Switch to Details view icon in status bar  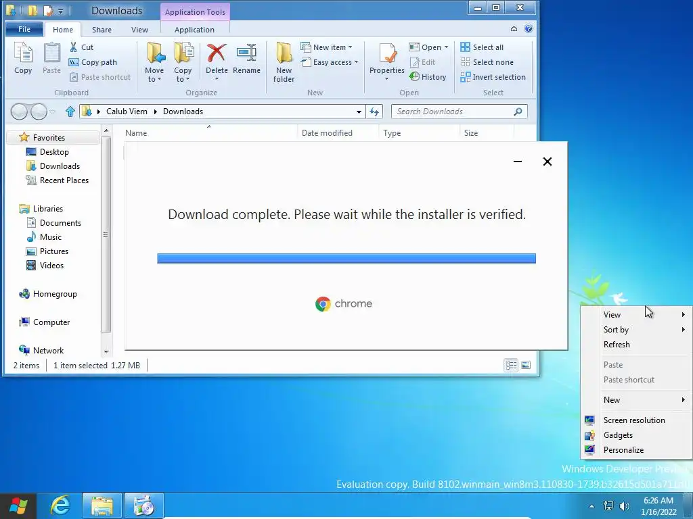click(x=512, y=365)
